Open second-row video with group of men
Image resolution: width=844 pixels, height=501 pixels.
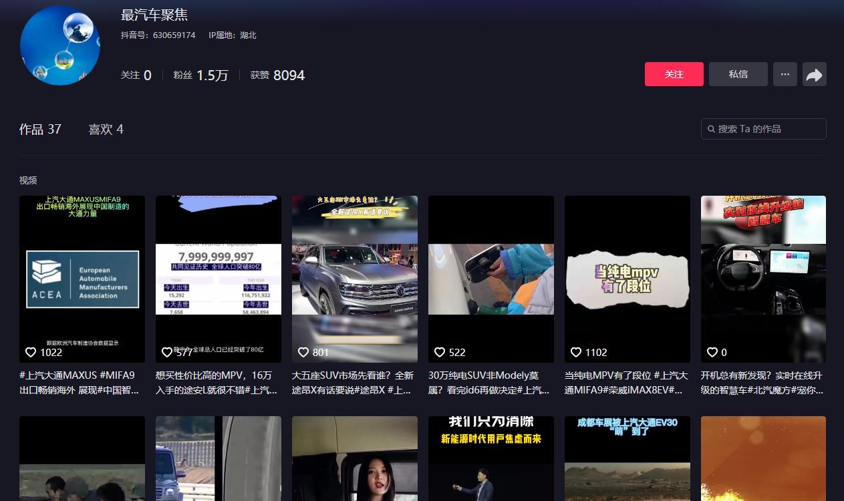click(x=82, y=459)
